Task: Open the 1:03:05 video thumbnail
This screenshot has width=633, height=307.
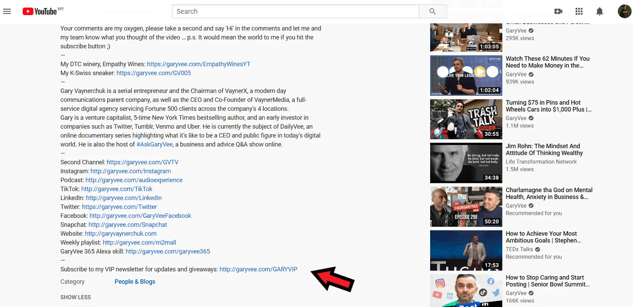Action: (466, 37)
